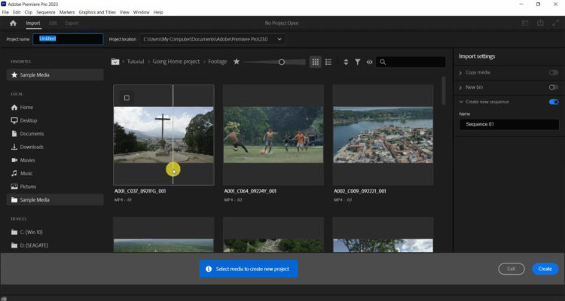The height and width of the screenshot is (301, 565).
Task: Switch to grid view
Action: point(316,62)
